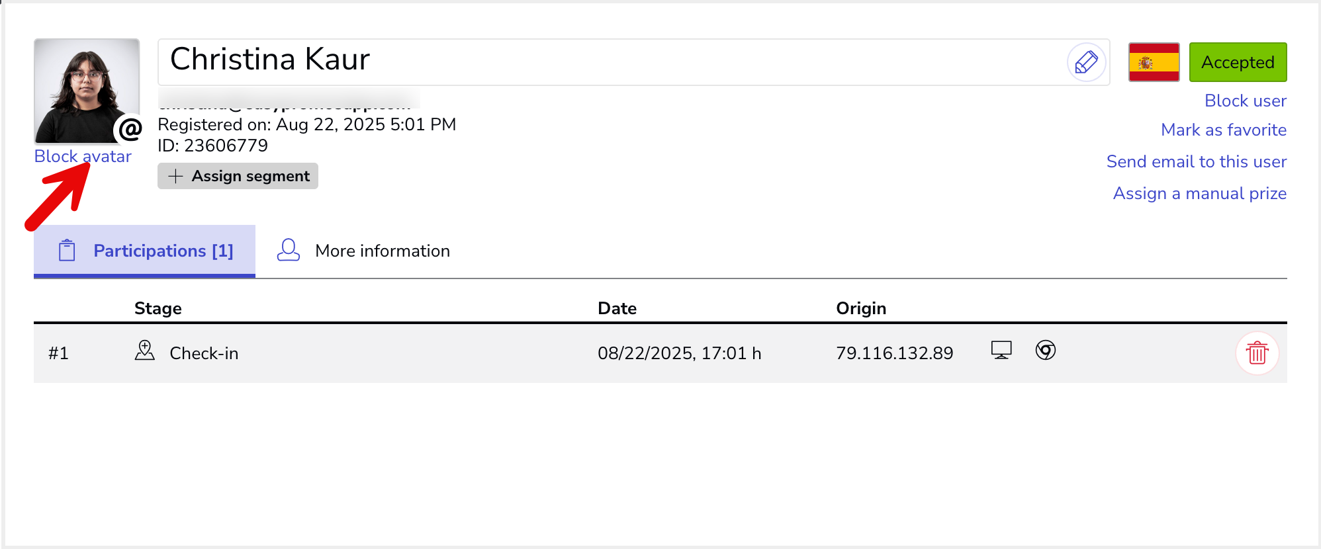Open the Participations [1] tab
1321x549 pixels.
[144, 251]
